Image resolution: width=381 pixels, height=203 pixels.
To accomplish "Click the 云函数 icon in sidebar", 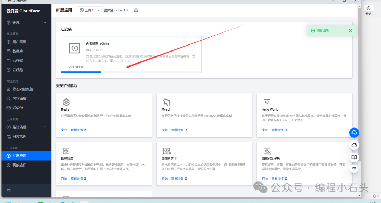I will 8,70.
